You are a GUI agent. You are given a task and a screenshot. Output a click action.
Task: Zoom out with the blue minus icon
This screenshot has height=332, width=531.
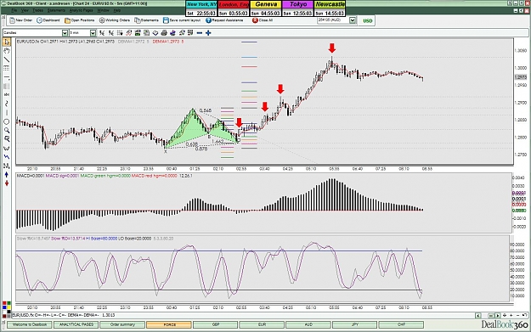[200, 33]
